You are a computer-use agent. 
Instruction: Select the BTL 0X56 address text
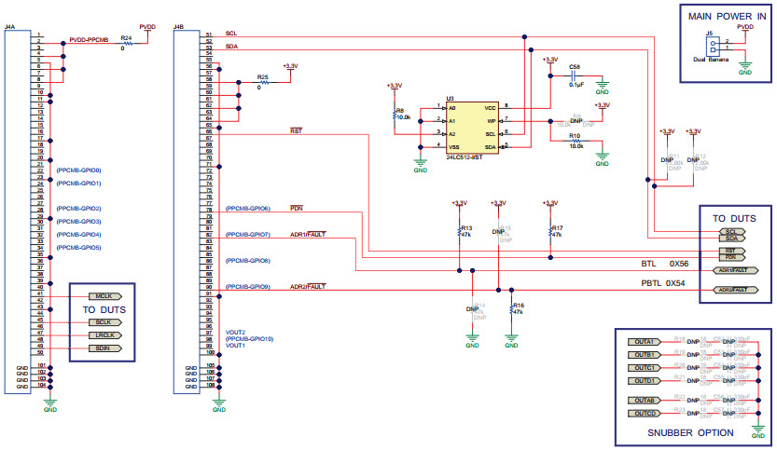(663, 264)
